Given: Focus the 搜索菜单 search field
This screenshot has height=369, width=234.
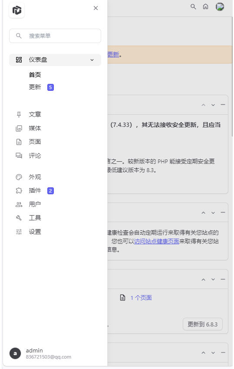Looking at the screenshot, I should coord(55,36).
